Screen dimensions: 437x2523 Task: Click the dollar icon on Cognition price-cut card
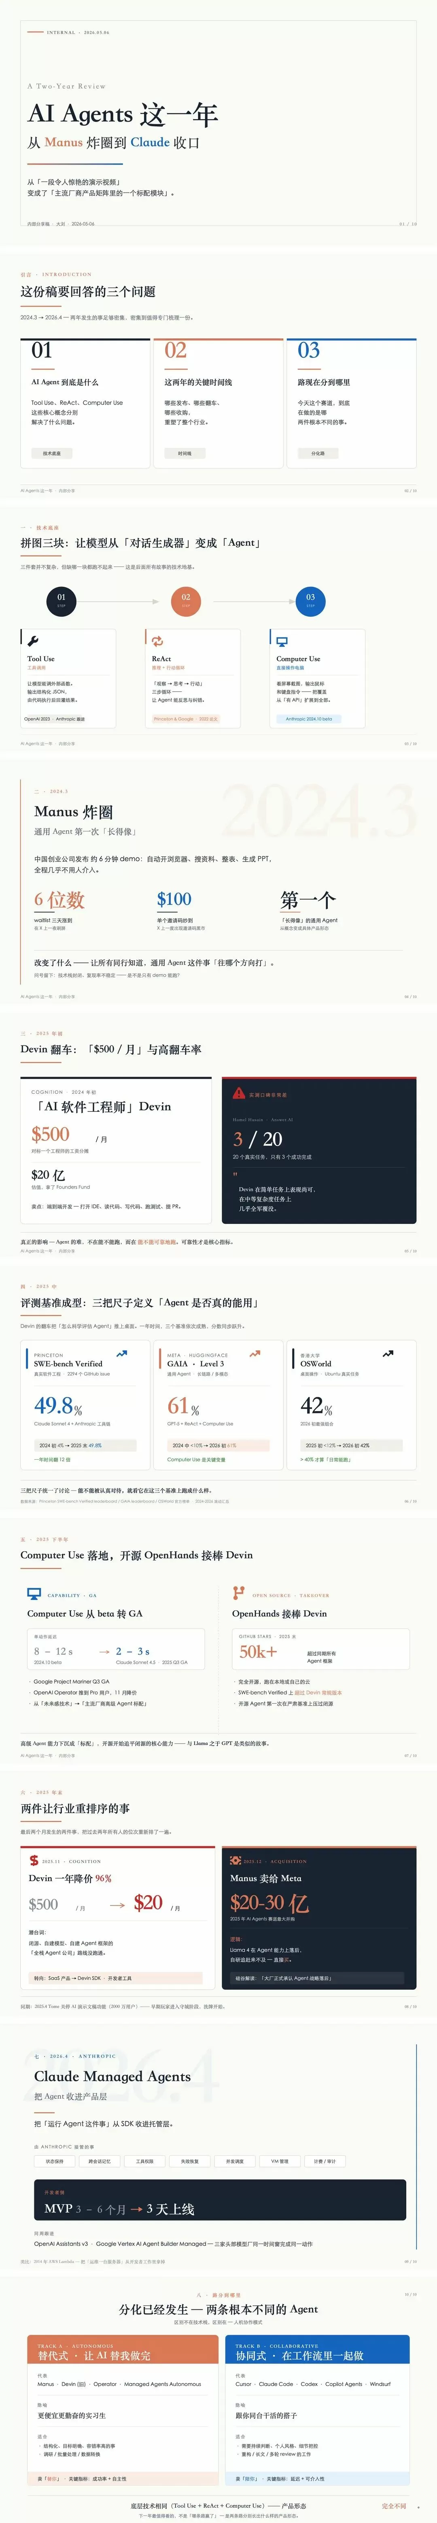coord(34,1860)
